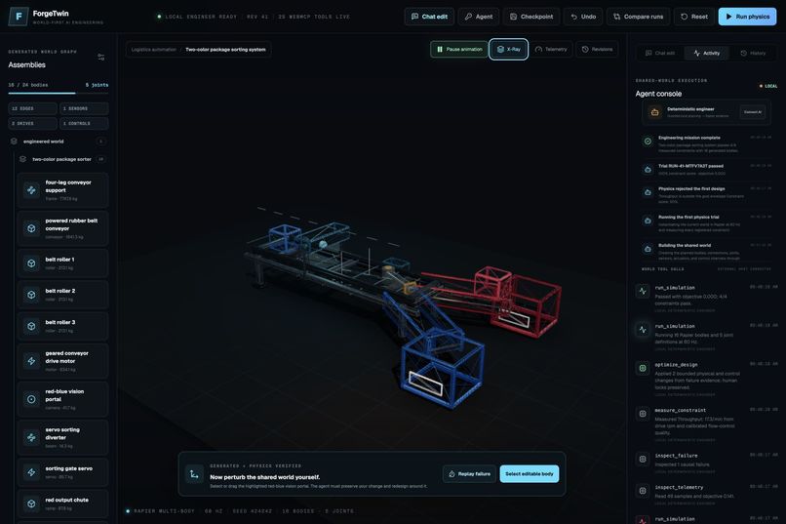
Task: Click the two-color package sorter count badge
Action: click(x=100, y=159)
